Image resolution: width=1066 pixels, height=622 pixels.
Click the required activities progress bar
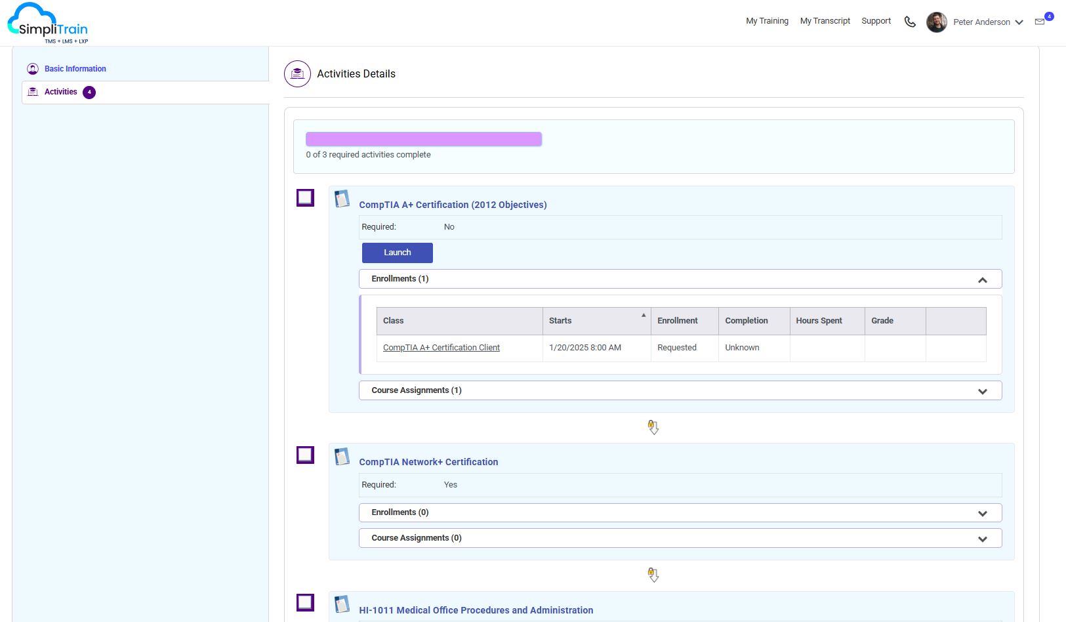pos(423,139)
